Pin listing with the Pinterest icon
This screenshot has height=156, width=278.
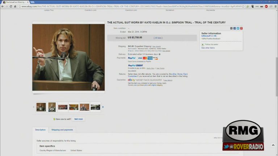tap(241, 28)
